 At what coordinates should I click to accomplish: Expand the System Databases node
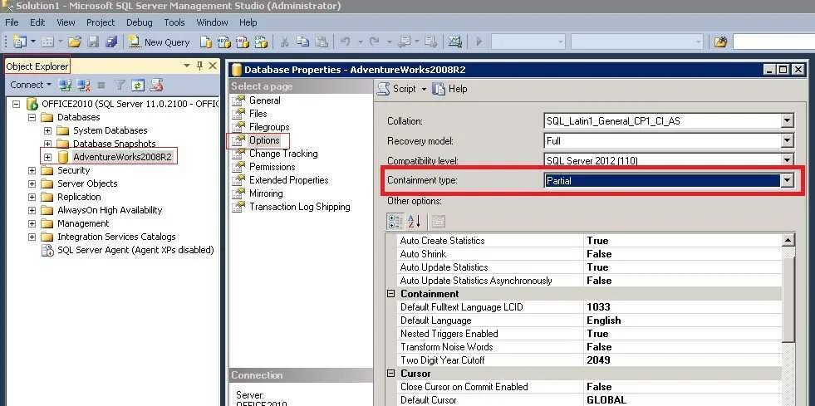click(48, 130)
